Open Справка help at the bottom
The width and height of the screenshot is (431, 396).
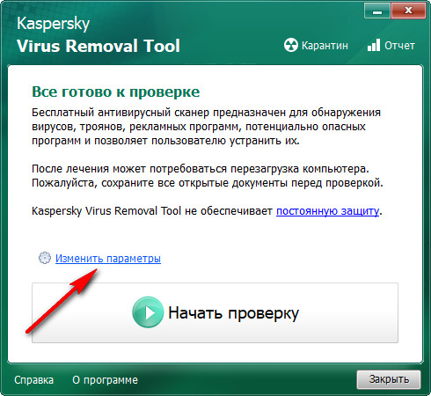[x=33, y=380]
